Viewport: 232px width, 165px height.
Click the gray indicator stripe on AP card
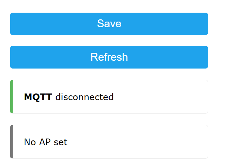(x=12, y=142)
